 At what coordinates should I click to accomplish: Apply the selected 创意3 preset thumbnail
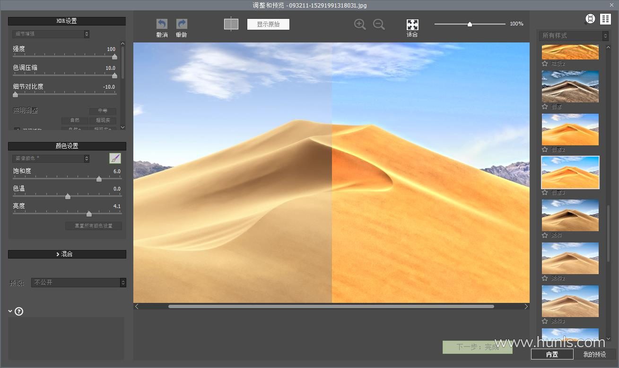click(570, 172)
